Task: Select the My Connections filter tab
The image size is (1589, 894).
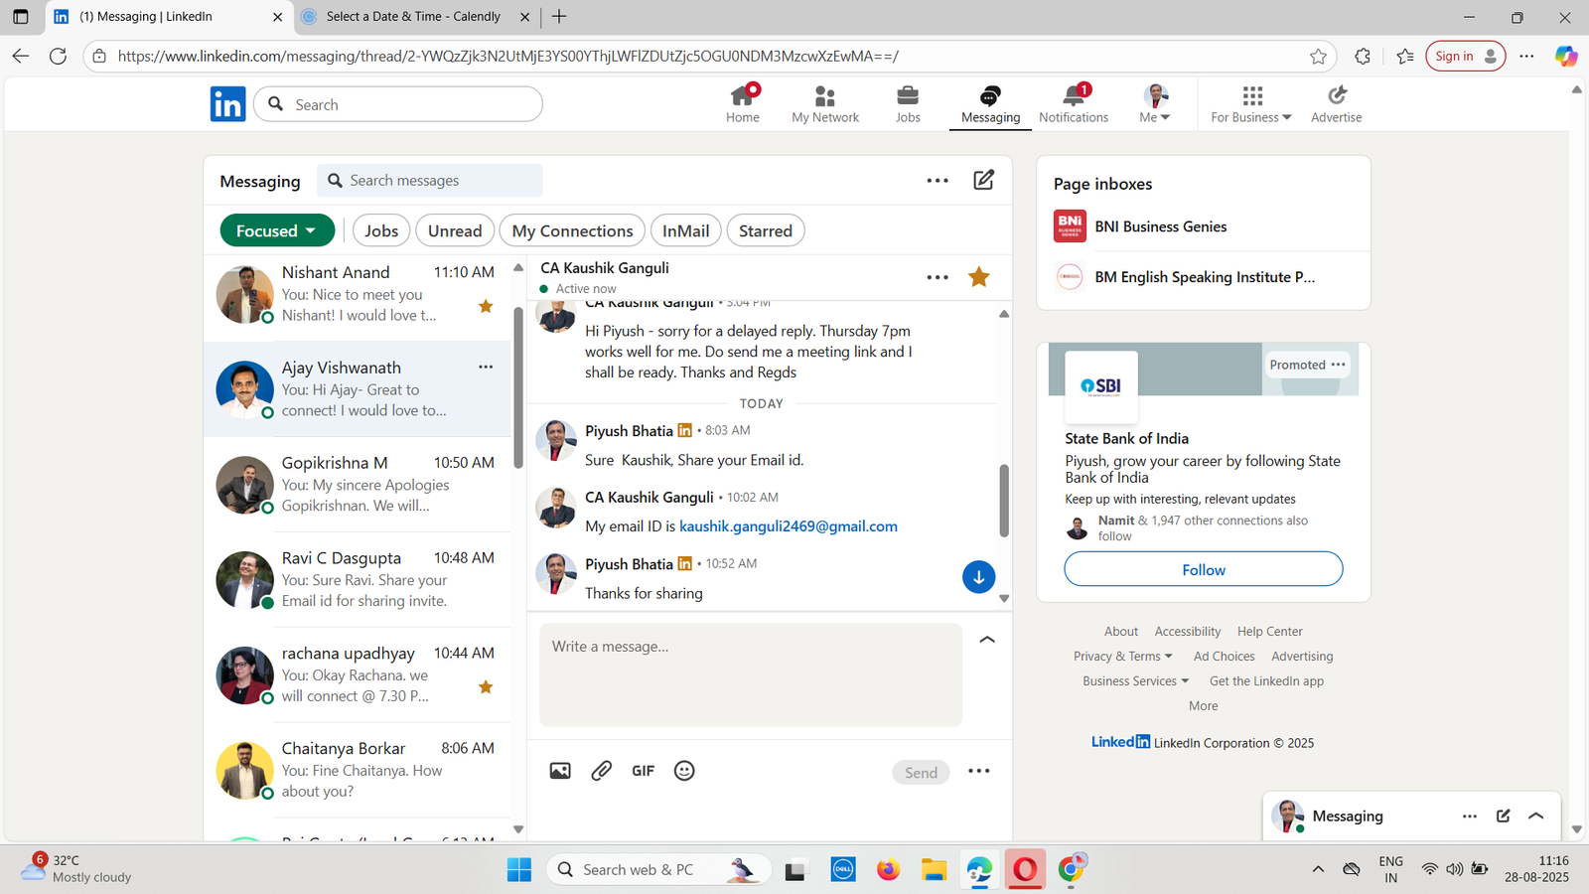Action: (572, 230)
